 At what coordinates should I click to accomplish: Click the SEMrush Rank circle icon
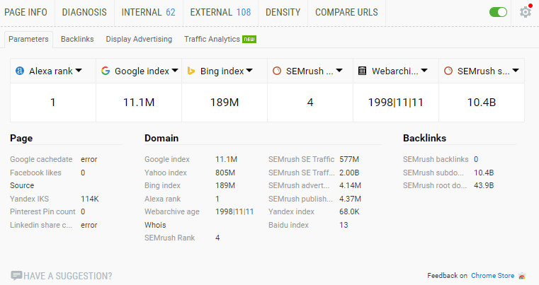click(x=277, y=71)
